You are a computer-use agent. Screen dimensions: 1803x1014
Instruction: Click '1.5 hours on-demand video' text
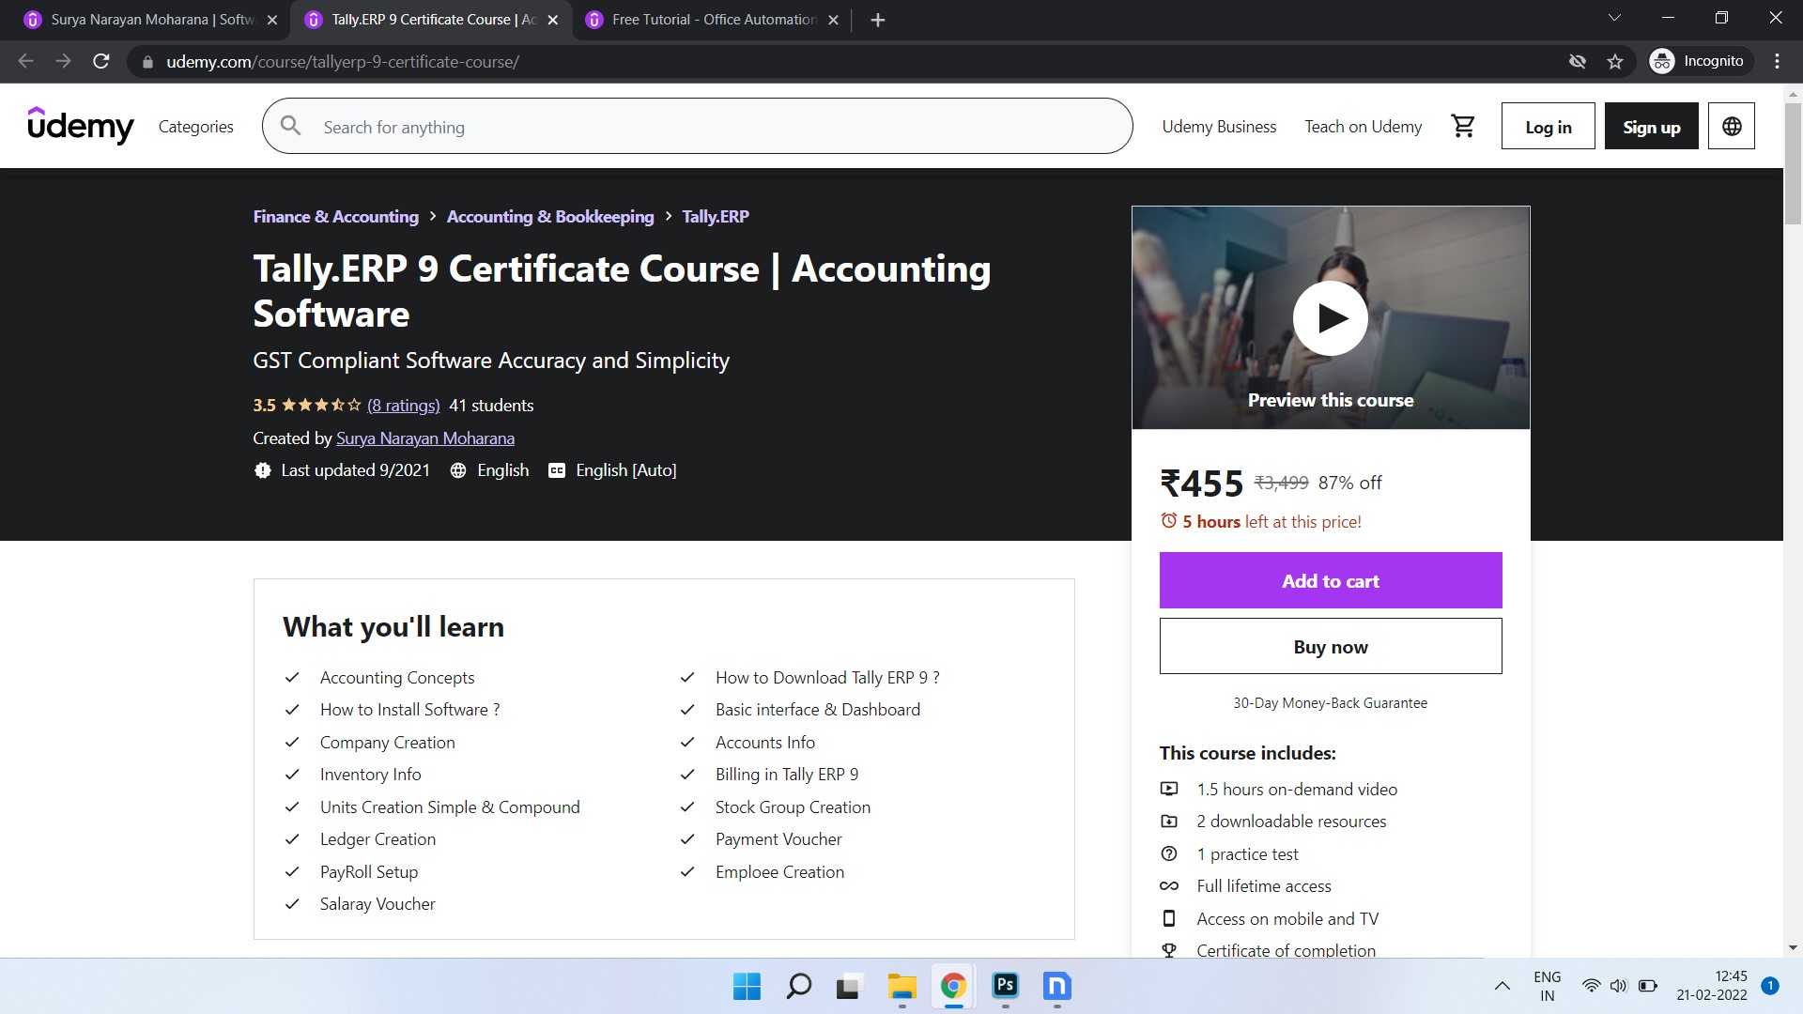[1297, 790]
